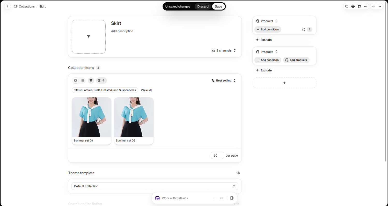Open Summer set 06 product thumbnail
Viewport: 388px width, 206px height.
tap(92, 117)
